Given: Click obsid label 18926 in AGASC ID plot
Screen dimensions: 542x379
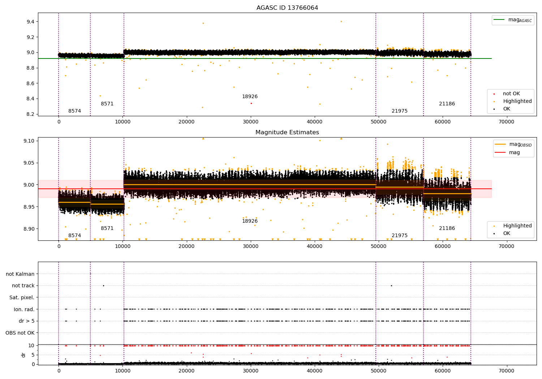Looking at the screenshot, I should click(x=250, y=97).
